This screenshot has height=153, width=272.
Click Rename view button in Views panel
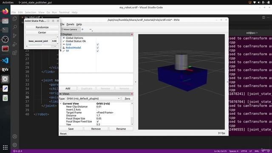coord(121,129)
